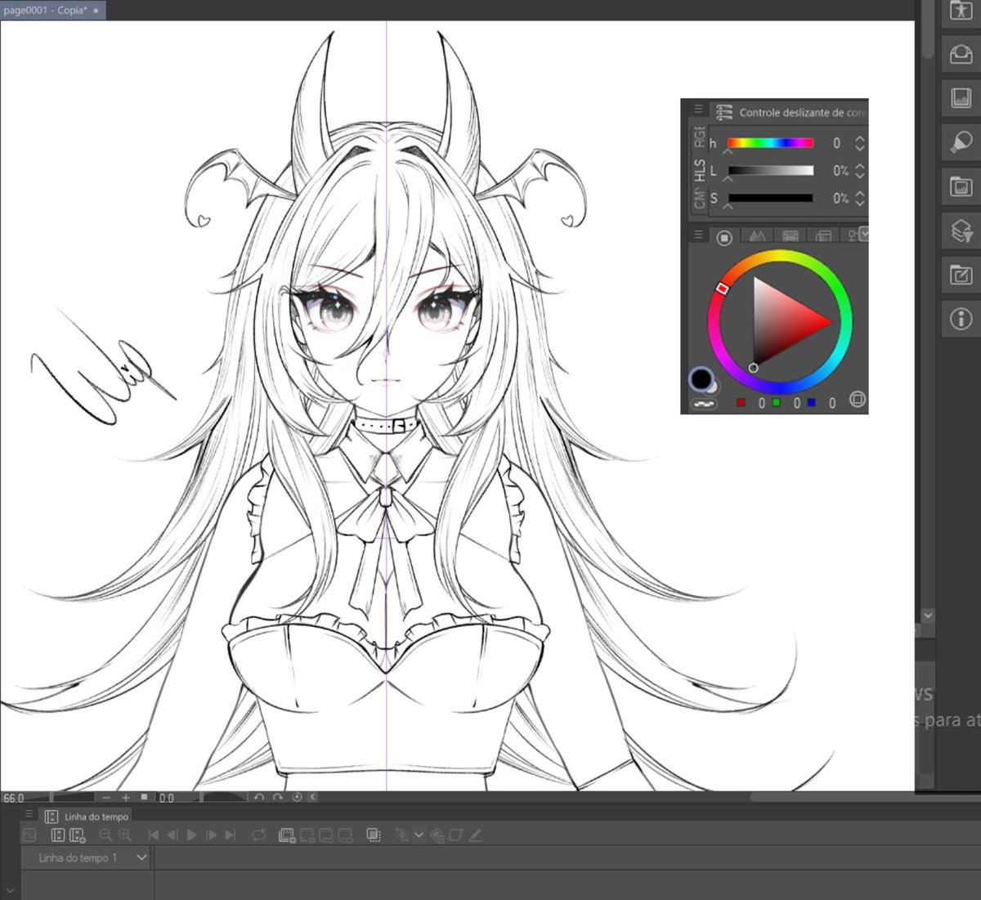Step the L percentage spinner
This screenshot has height=900, width=981.
point(859,171)
